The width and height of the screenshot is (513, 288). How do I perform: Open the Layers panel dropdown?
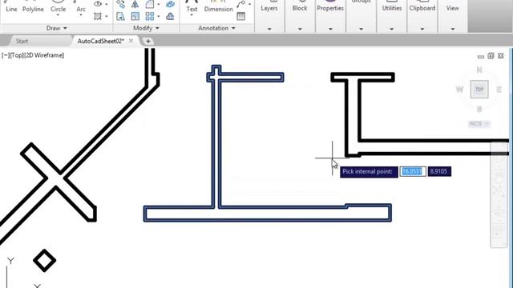(269, 29)
